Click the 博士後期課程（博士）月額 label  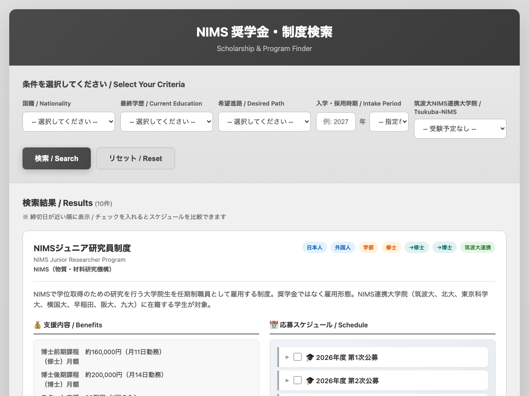60,379
